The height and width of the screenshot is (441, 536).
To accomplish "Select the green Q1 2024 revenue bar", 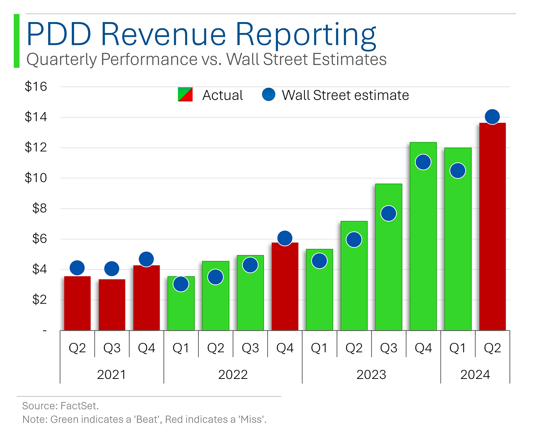I will 458,239.
